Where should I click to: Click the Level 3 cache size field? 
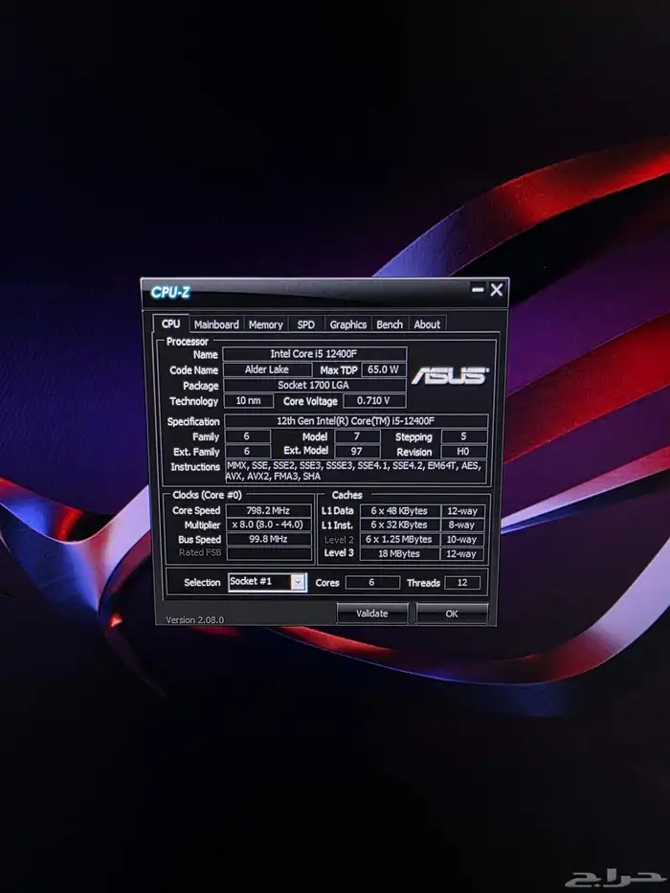pyautogui.click(x=399, y=553)
